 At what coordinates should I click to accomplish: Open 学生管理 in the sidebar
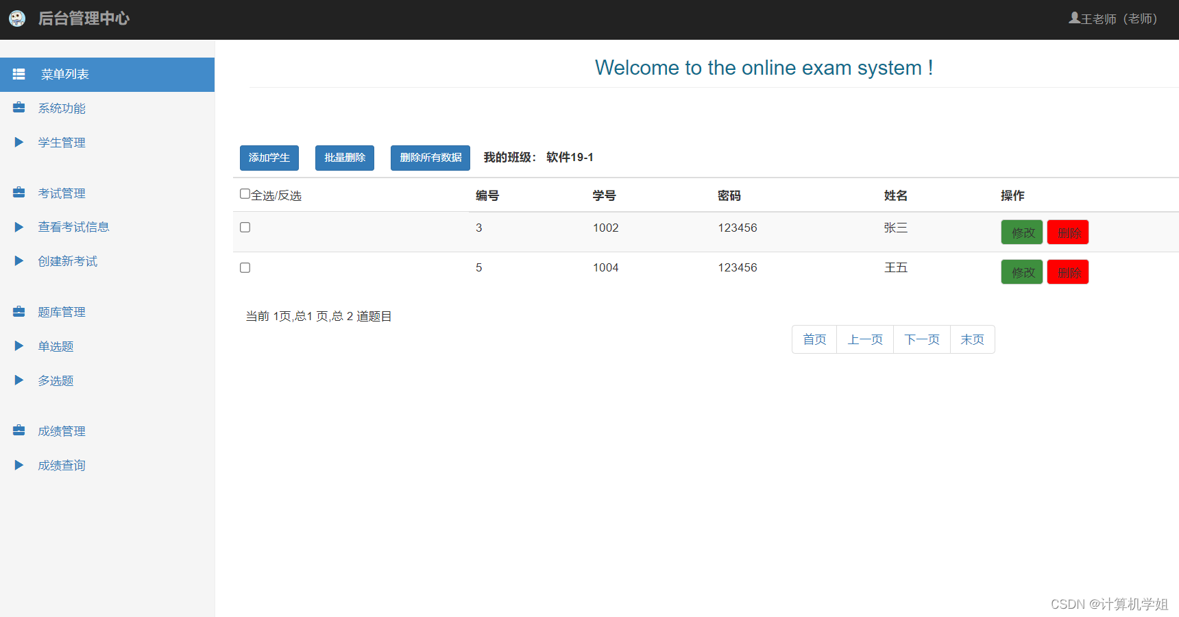point(62,143)
